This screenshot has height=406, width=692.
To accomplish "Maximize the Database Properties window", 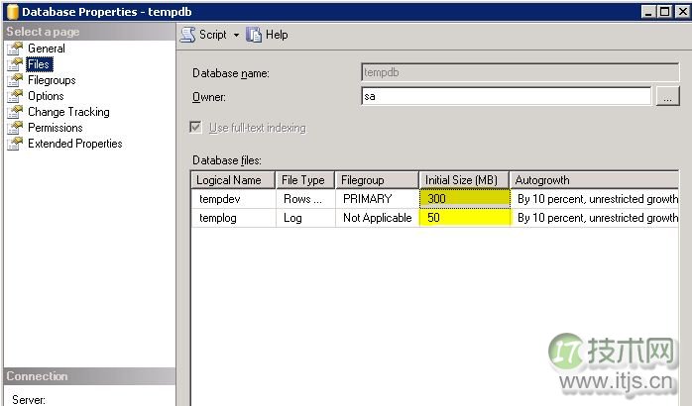I will point(664,12).
